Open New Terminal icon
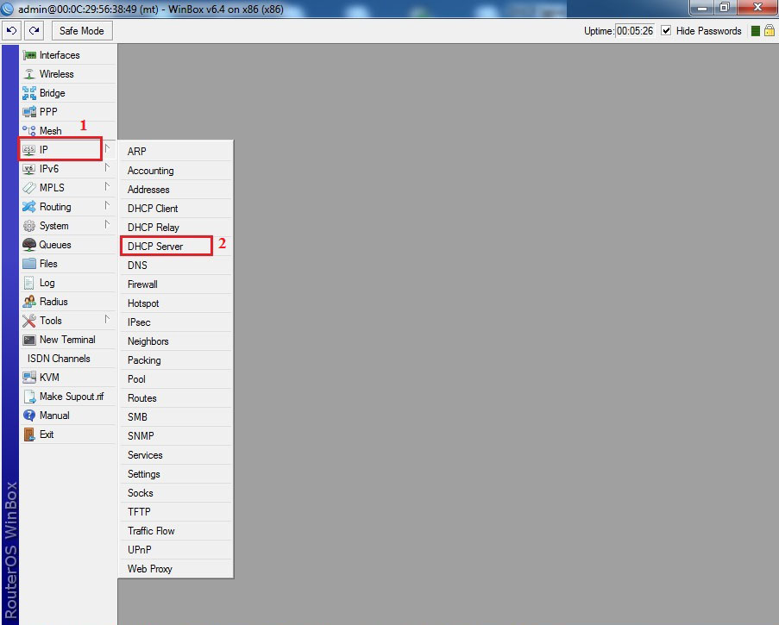The height and width of the screenshot is (625, 779). pos(29,340)
